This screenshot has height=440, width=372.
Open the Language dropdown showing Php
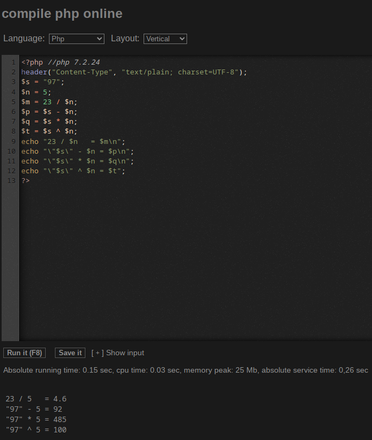pyautogui.click(x=77, y=39)
